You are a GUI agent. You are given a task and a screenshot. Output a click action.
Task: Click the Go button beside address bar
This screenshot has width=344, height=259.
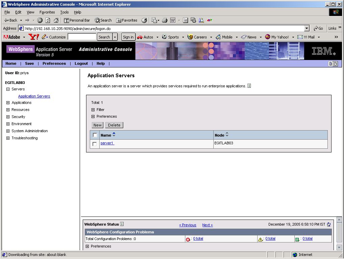[318, 28]
